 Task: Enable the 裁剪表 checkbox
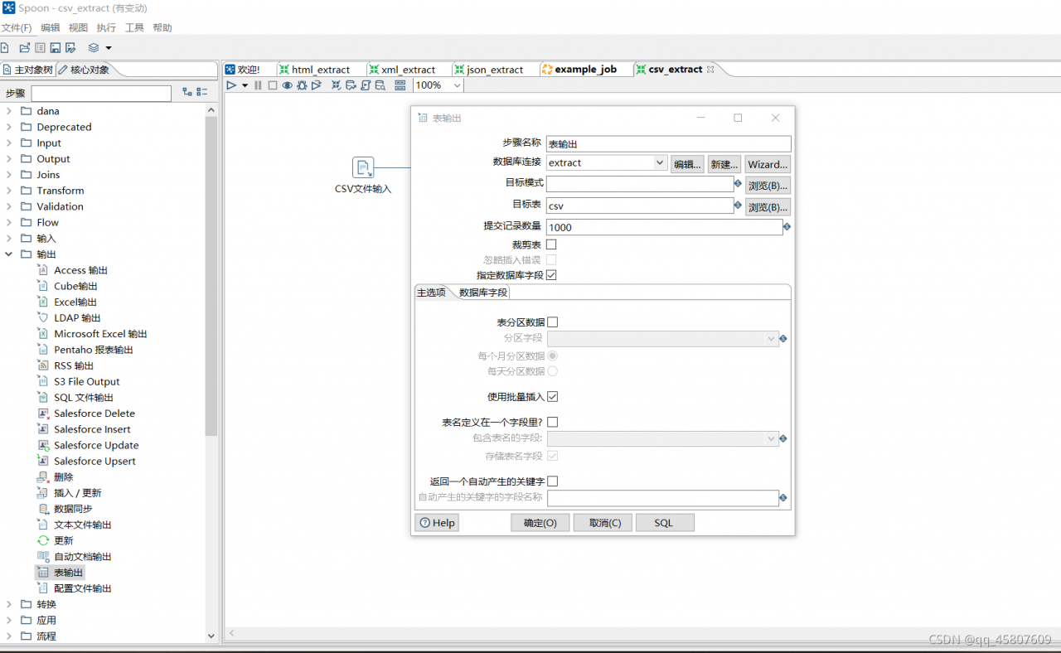coord(551,244)
